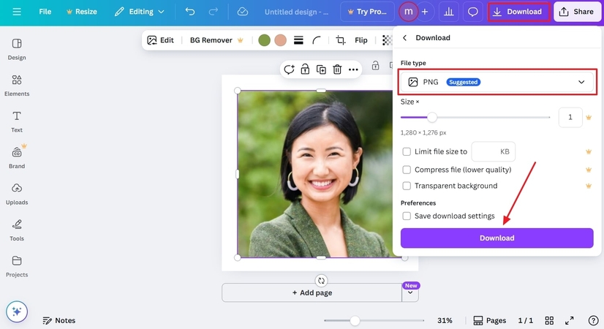
Task: Open the Resize option
Action: coord(82,12)
